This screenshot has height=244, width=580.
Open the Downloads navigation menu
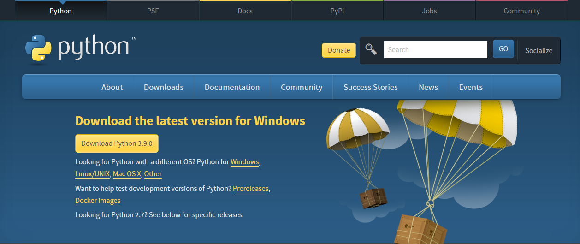coord(164,87)
